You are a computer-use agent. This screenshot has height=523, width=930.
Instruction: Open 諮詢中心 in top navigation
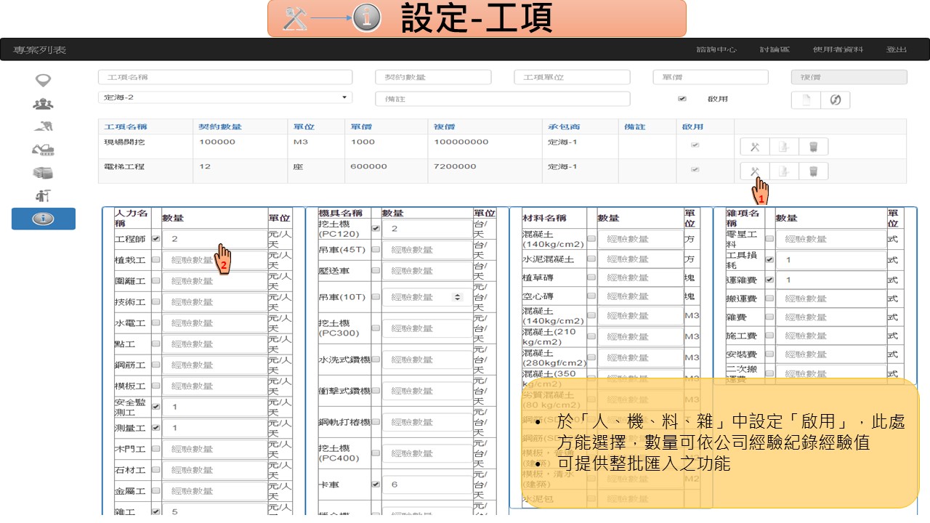coord(716,49)
